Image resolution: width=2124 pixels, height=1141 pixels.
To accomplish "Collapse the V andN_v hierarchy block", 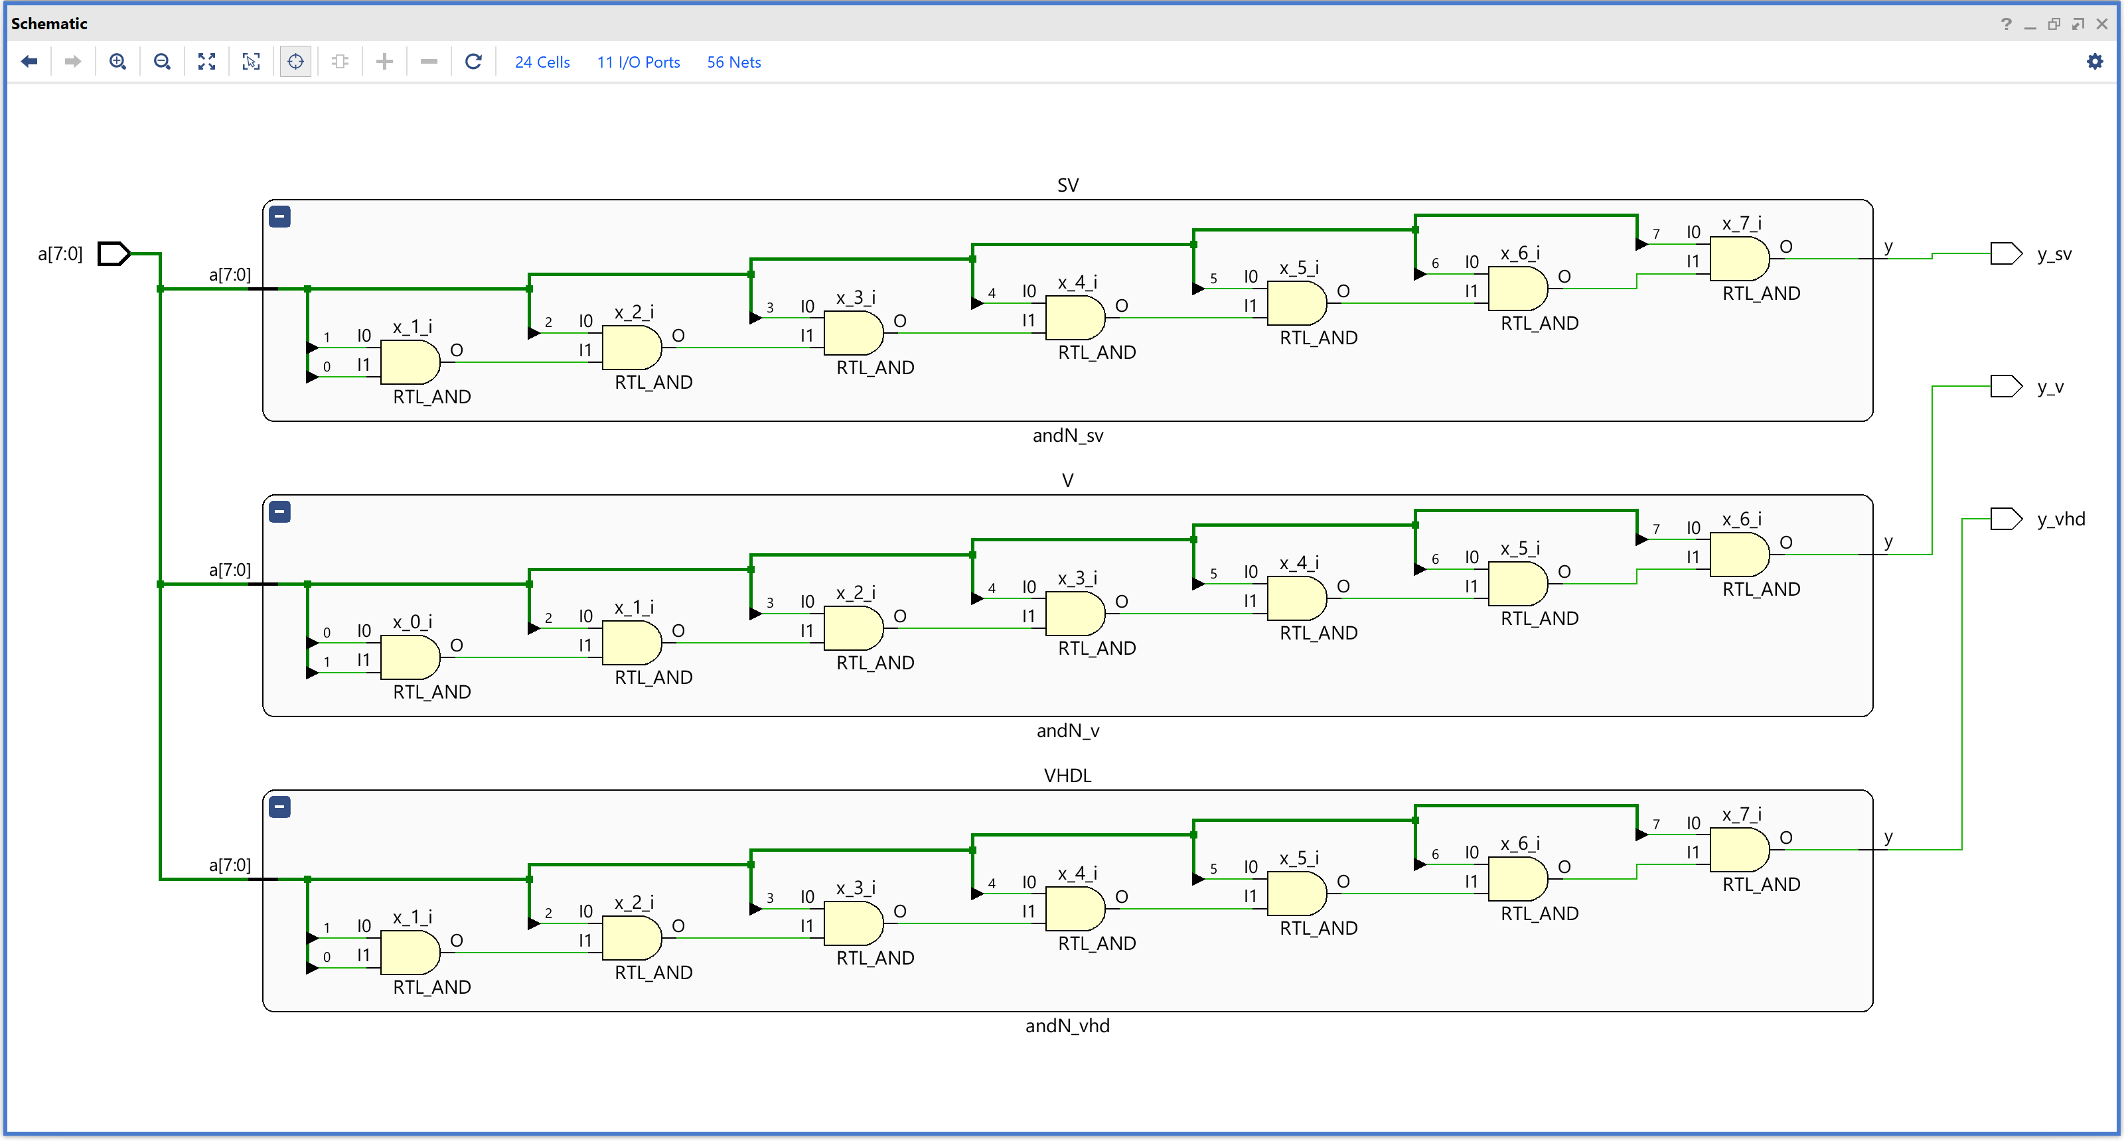I will click(280, 511).
